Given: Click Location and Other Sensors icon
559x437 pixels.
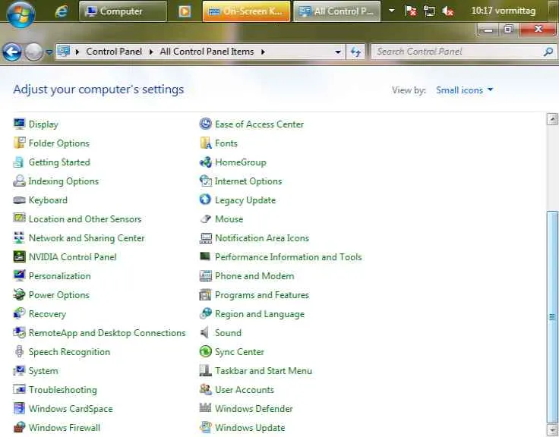Looking at the screenshot, I should 19,218.
